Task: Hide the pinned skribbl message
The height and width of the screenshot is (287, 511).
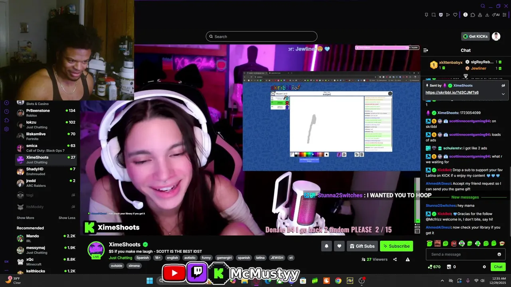Action: [503, 85]
